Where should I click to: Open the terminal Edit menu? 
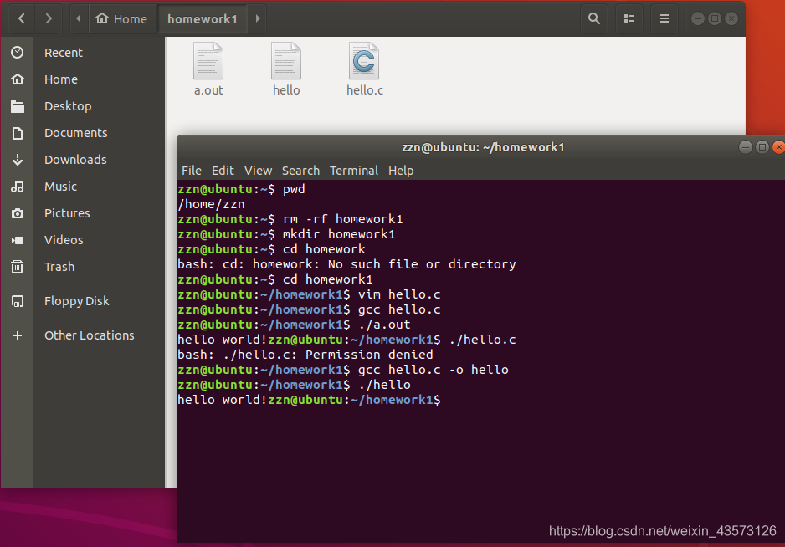point(223,171)
